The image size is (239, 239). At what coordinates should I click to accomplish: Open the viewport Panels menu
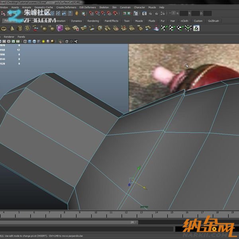click(21, 37)
